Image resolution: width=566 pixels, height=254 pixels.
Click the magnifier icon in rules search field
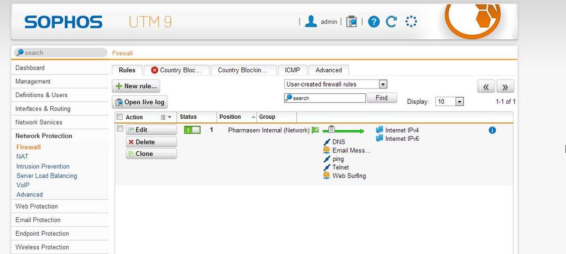coord(289,98)
